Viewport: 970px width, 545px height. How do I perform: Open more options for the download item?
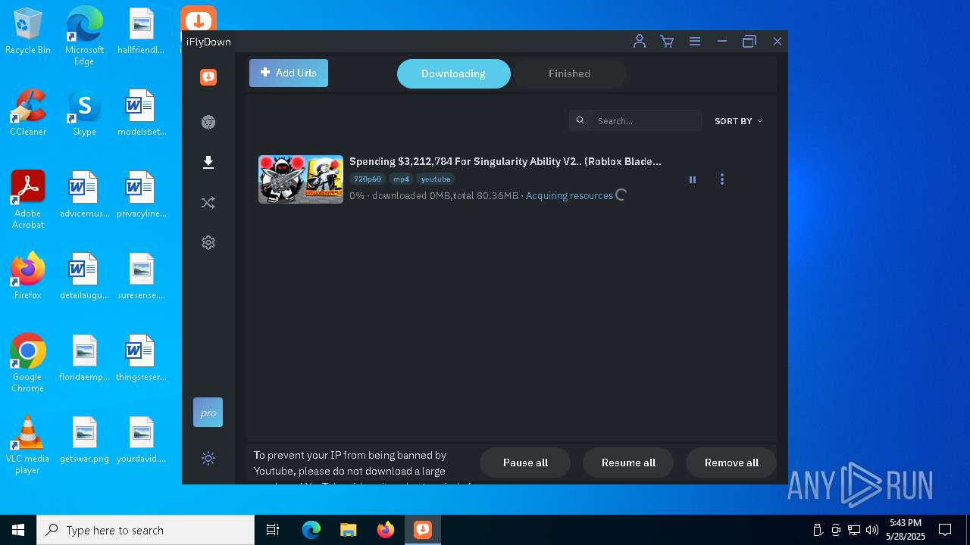coord(722,179)
